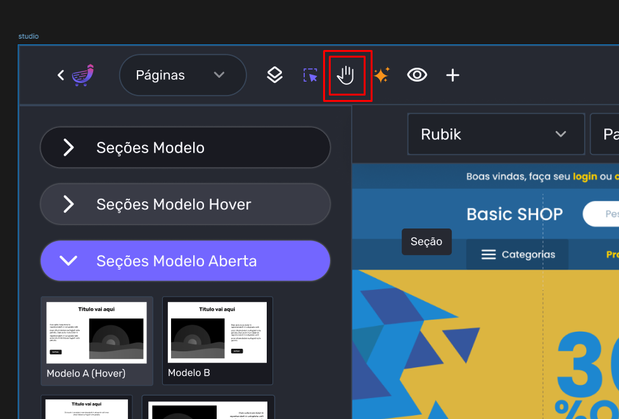
Task: Select the Modelo B section thumbnail
Action: point(217,340)
